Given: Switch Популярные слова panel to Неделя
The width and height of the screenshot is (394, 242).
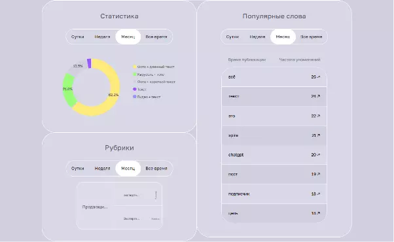Looking at the screenshot, I should 257,37.
